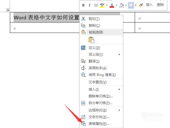Expand the 插入(I) submenu arrow

click(x=119, y=89)
